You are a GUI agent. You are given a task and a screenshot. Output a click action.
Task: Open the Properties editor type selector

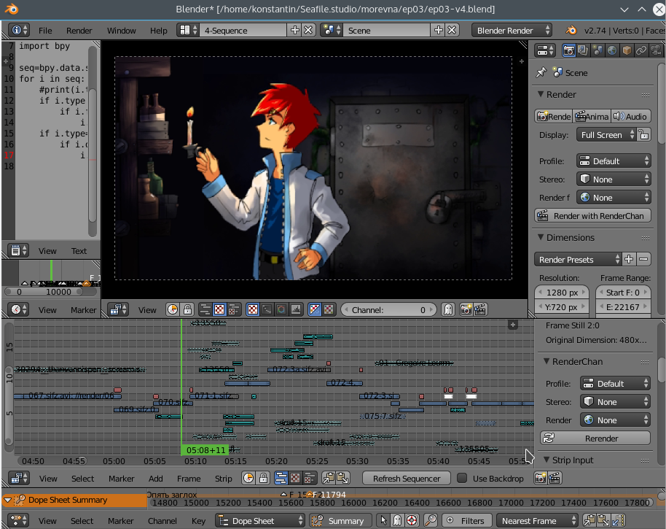544,50
